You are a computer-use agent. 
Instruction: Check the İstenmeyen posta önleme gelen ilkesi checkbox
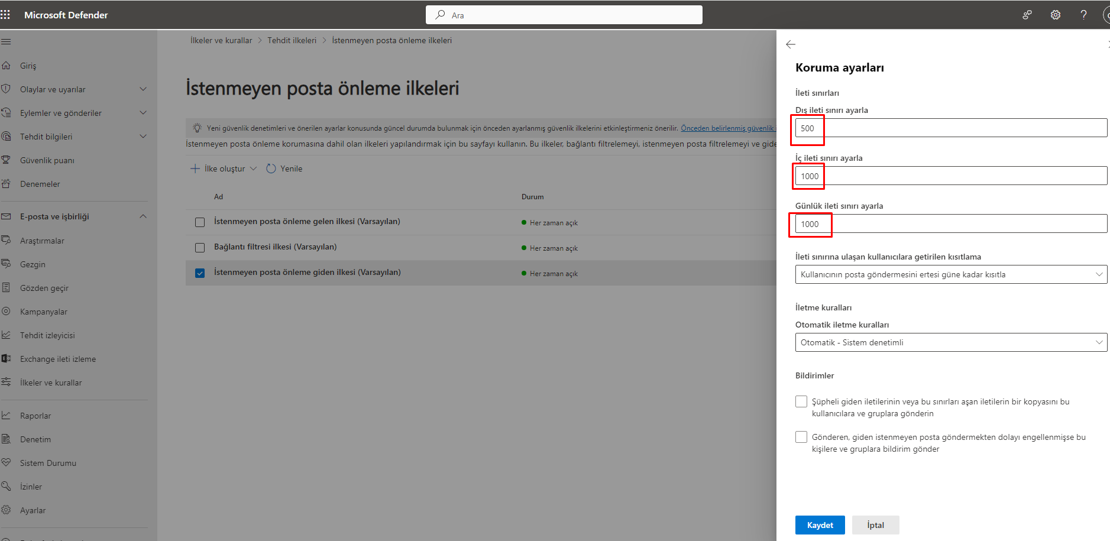click(x=200, y=222)
